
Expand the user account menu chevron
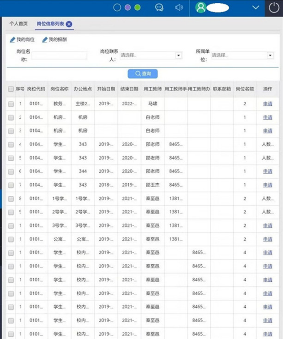click(256, 8)
